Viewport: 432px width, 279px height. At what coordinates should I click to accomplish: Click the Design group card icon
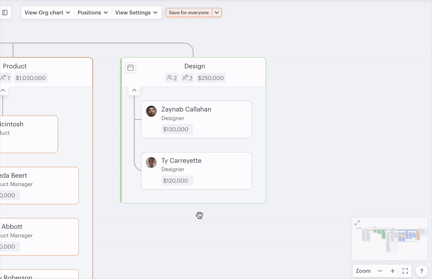click(x=131, y=68)
